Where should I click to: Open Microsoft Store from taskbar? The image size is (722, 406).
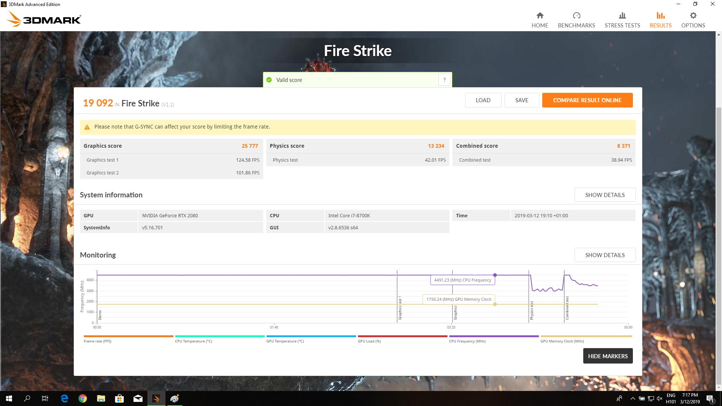[119, 398]
